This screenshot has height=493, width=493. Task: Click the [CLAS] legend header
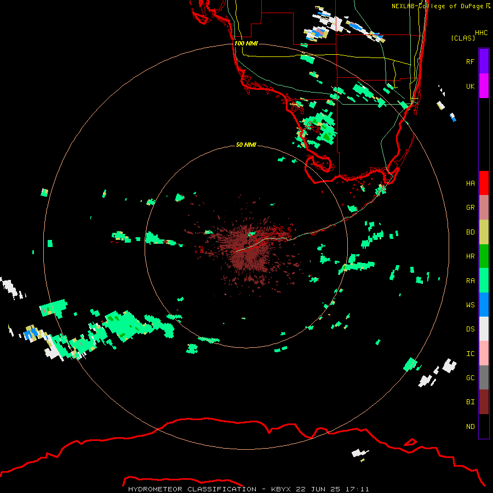462,38
